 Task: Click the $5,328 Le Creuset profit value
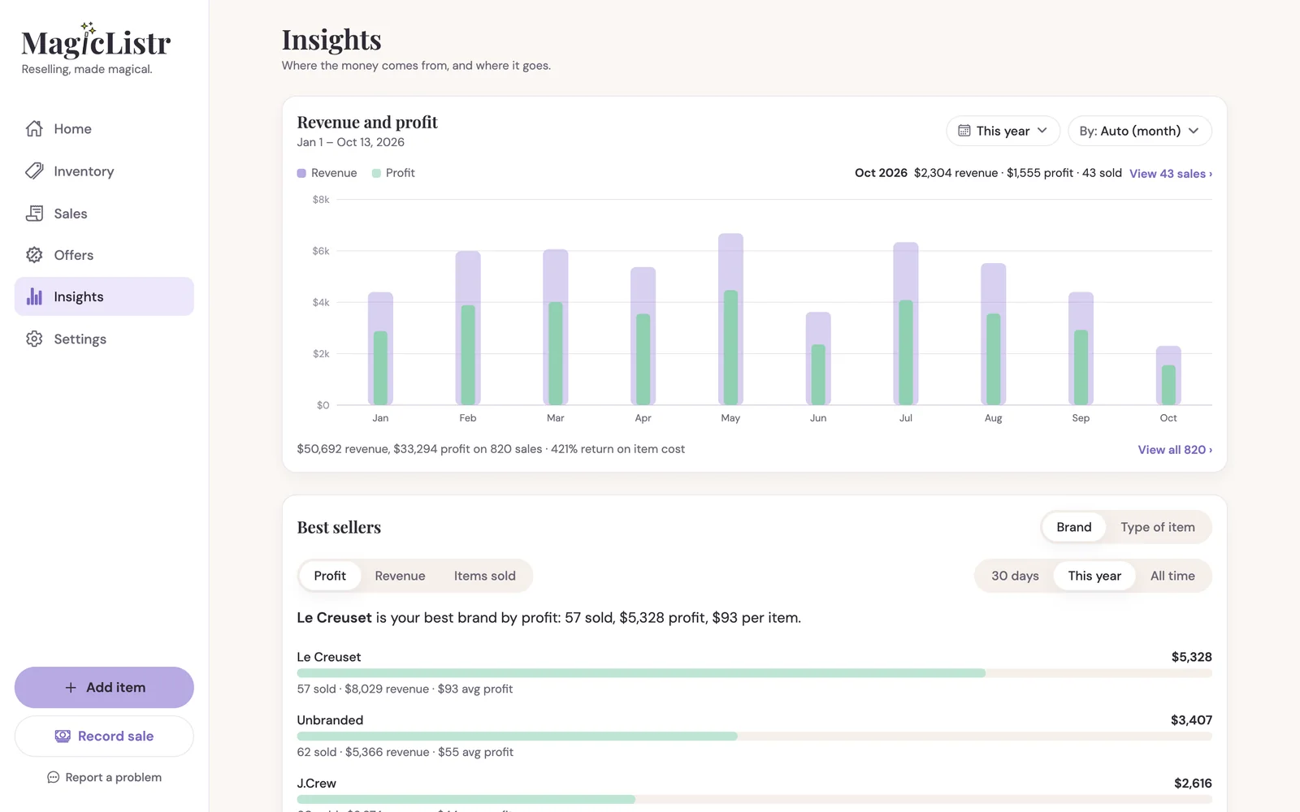[1191, 657]
